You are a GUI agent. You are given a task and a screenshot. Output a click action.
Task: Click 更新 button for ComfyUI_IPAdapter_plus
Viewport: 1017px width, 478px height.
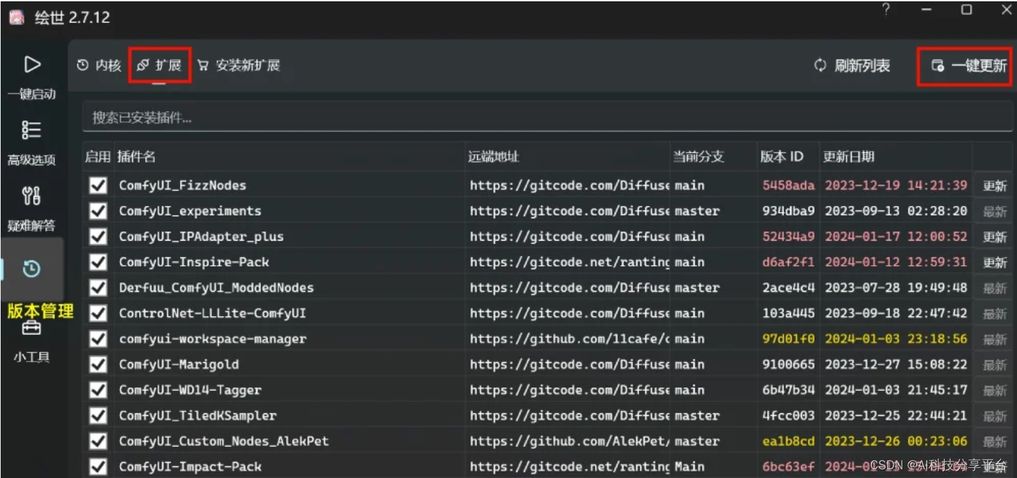pyautogui.click(x=994, y=237)
